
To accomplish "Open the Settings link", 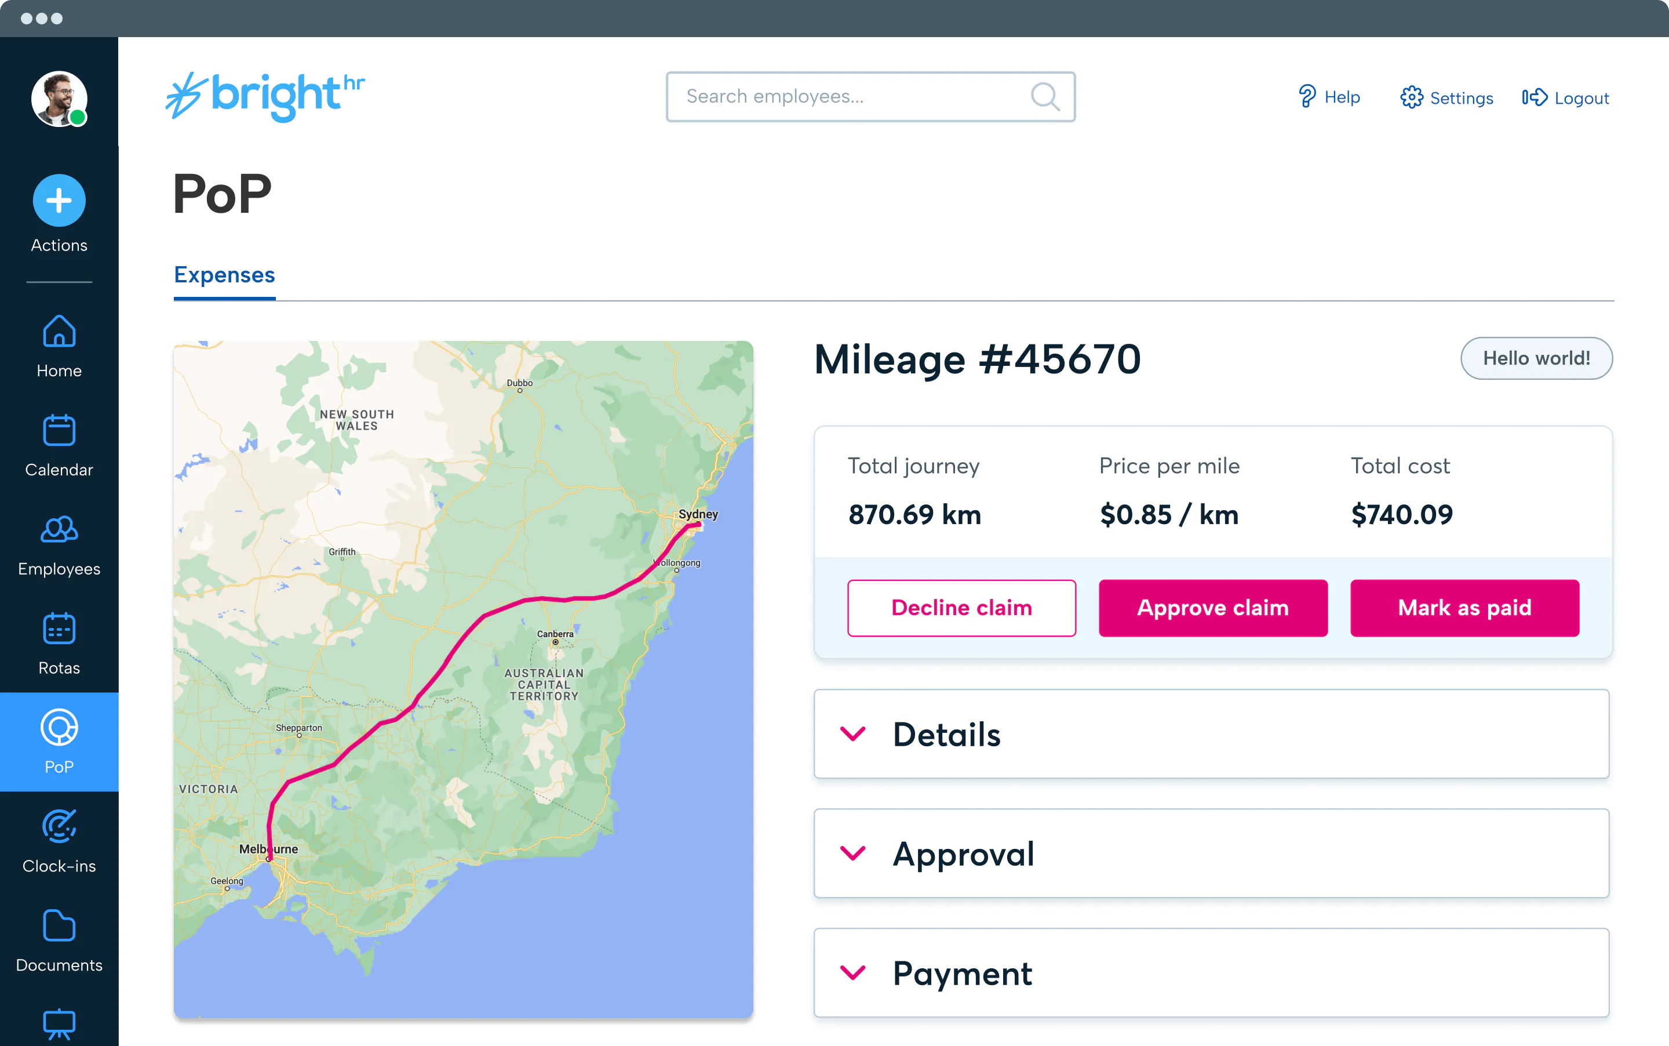I will click(x=1446, y=97).
